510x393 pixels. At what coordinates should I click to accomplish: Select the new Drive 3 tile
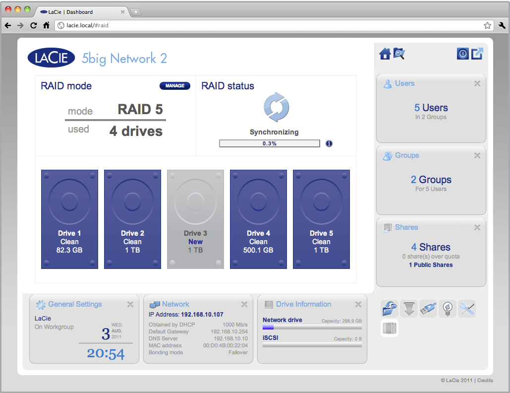pyautogui.click(x=195, y=219)
